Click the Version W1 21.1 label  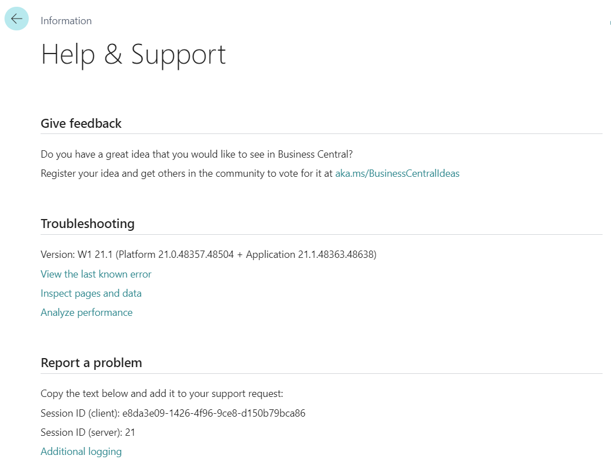tap(76, 254)
